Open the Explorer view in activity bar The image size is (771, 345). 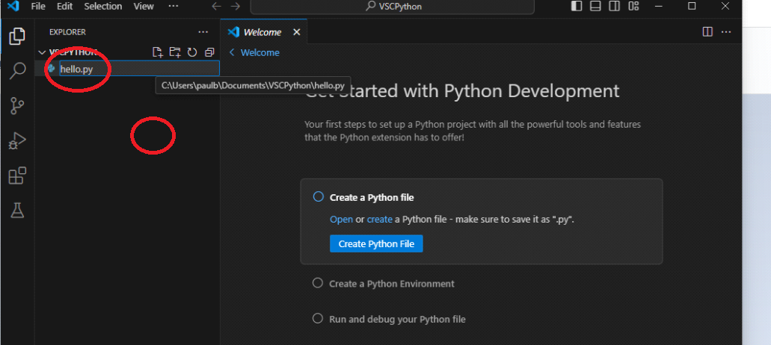(16, 36)
